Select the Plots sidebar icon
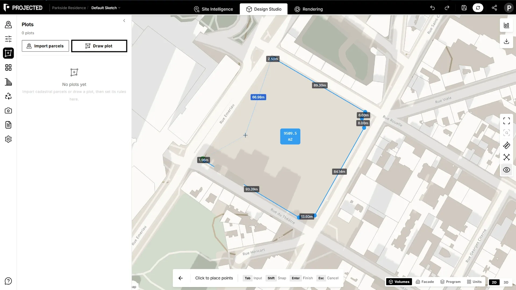The height and width of the screenshot is (290, 516). click(8, 53)
